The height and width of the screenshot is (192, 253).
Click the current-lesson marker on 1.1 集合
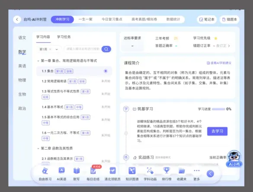[106, 71]
